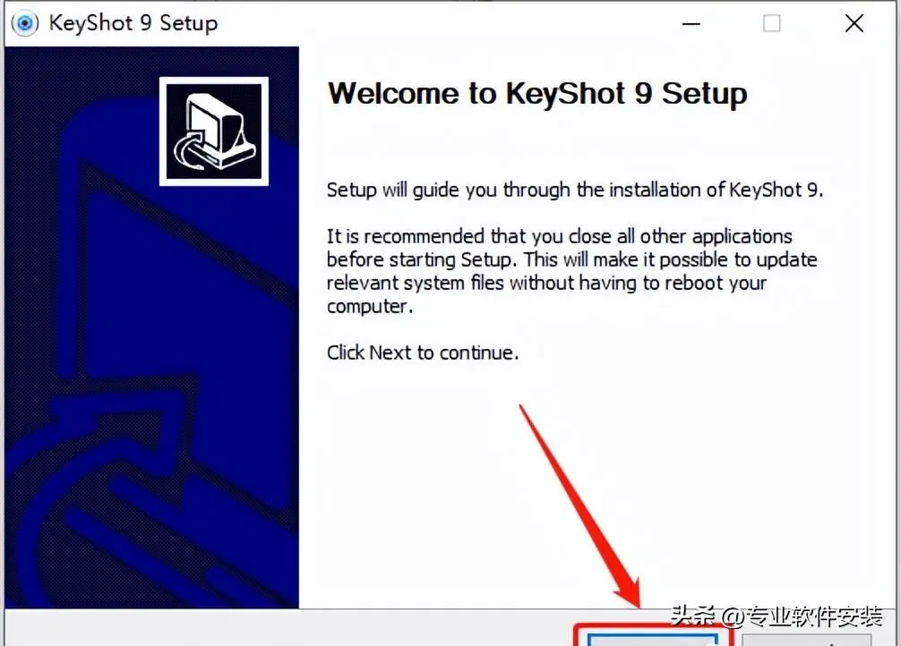Click the gray button bar at bottom left
The image size is (901, 646).
point(287,628)
